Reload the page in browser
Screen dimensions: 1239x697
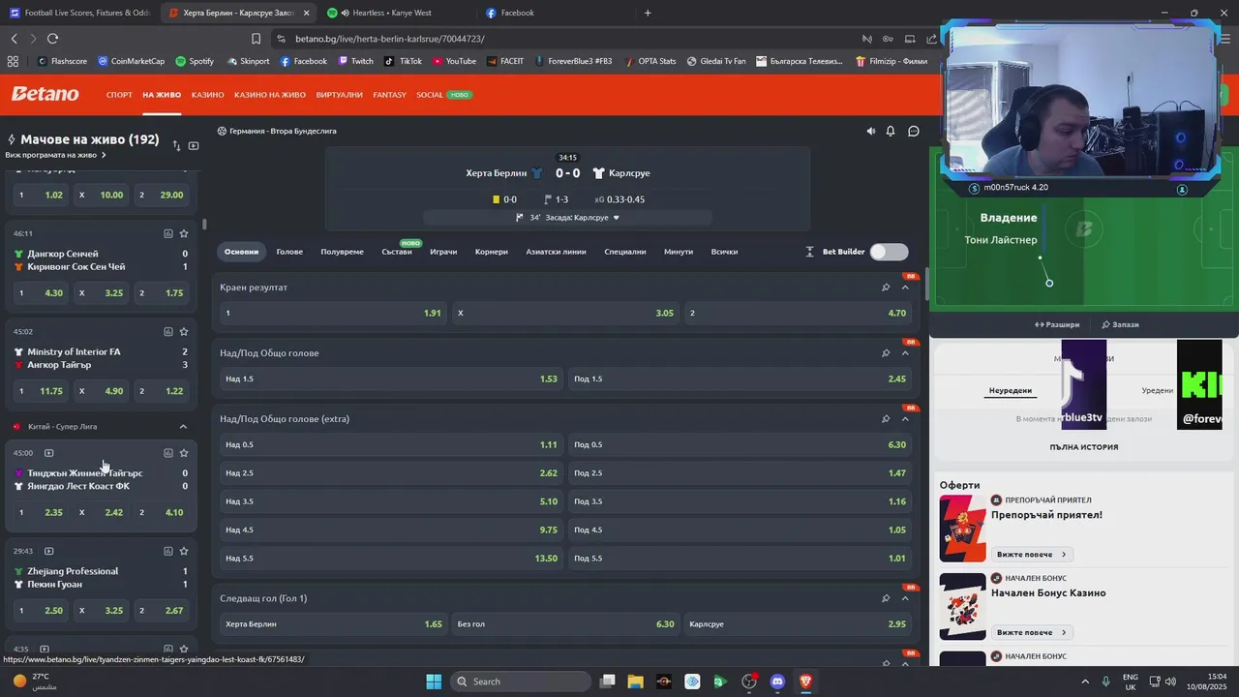[52, 39]
